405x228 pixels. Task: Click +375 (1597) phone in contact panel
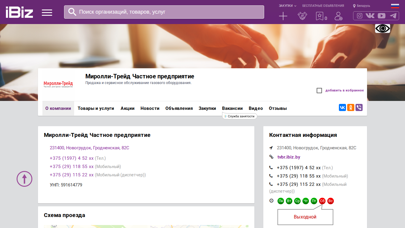tap(299, 168)
